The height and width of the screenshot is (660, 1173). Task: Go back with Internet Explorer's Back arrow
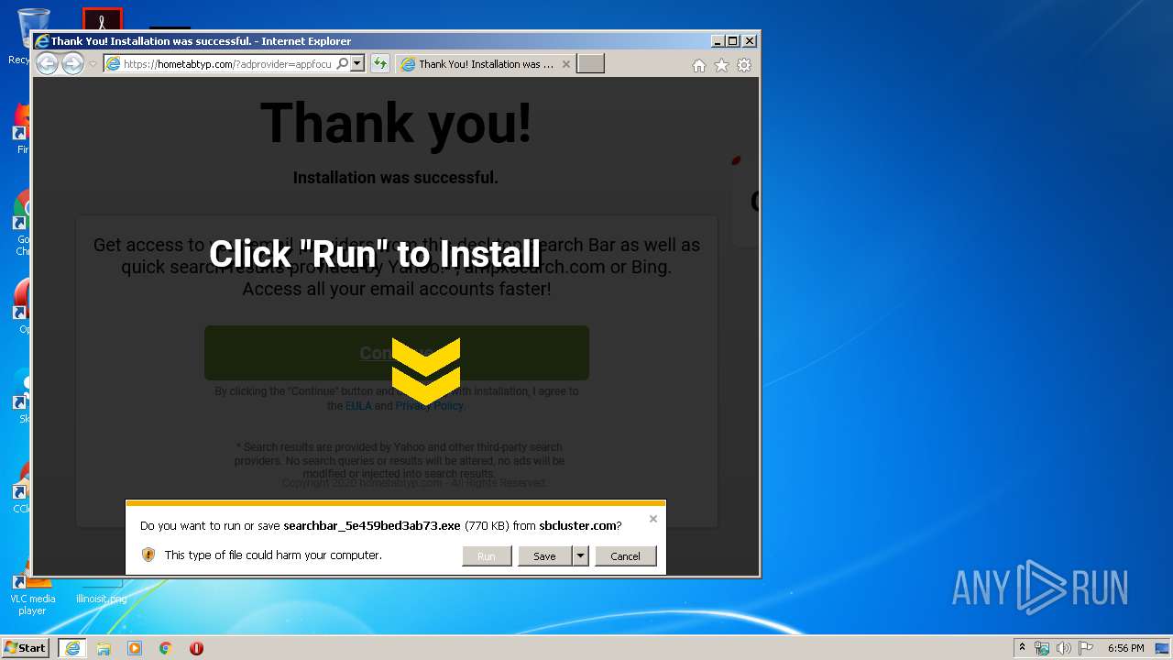[x=47, y=63]
